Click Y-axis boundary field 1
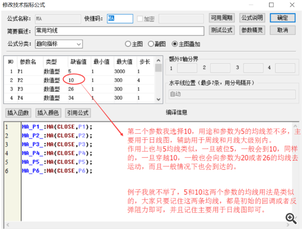The width and height of the screenshot is (302, 229). click(x=187, y=68)
